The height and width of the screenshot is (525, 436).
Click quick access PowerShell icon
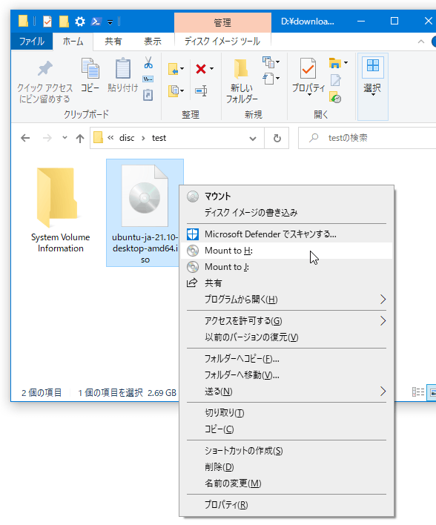click(96, 22)
